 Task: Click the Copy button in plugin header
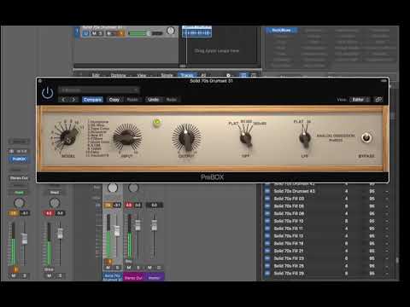114,100
